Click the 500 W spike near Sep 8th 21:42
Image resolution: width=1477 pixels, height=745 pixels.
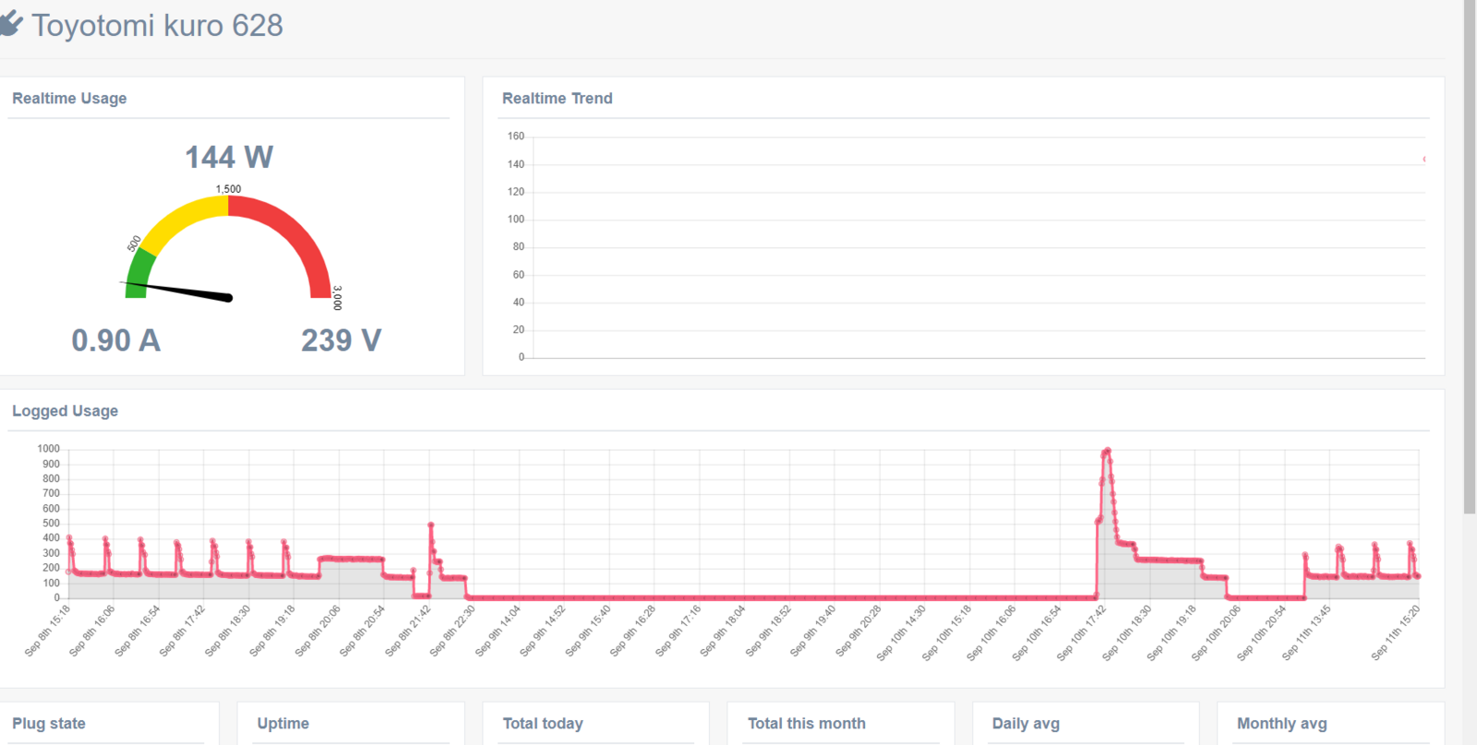click(431, 526)
